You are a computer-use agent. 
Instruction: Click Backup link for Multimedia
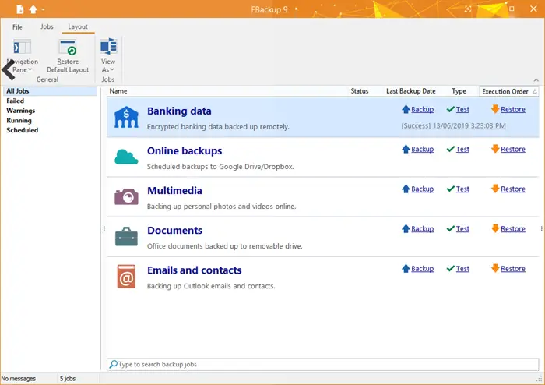[422, 189]
